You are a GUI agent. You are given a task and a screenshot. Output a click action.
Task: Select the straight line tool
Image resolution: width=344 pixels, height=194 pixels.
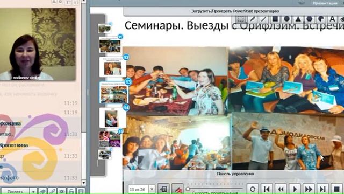point(264,19)
